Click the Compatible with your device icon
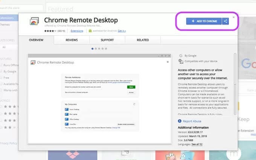Image resolution: width=256 pixels, height=160 pixels. click(x=181, y=61)
